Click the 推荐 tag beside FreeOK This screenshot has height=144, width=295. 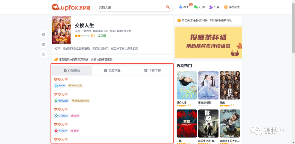[x=75, y=130]
